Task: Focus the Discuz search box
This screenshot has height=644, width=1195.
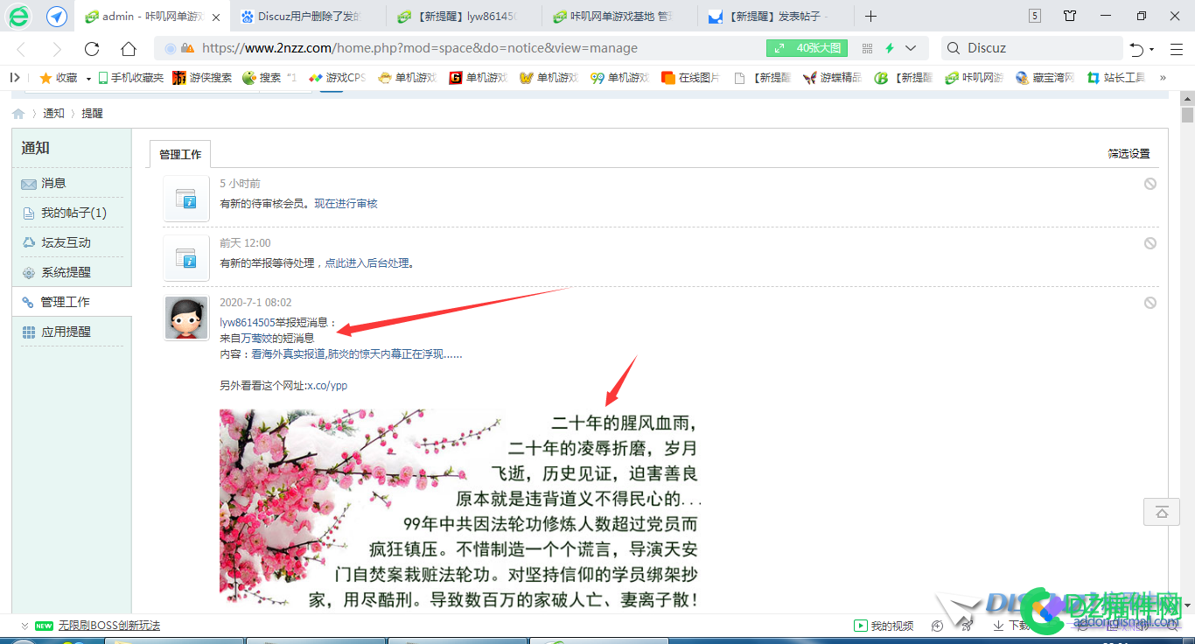Action: tap(1032, 49)
